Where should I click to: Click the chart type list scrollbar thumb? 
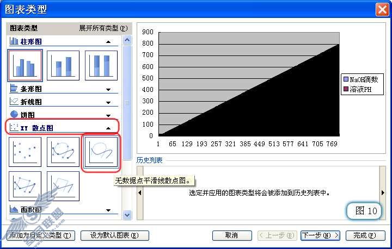[127, 102]
